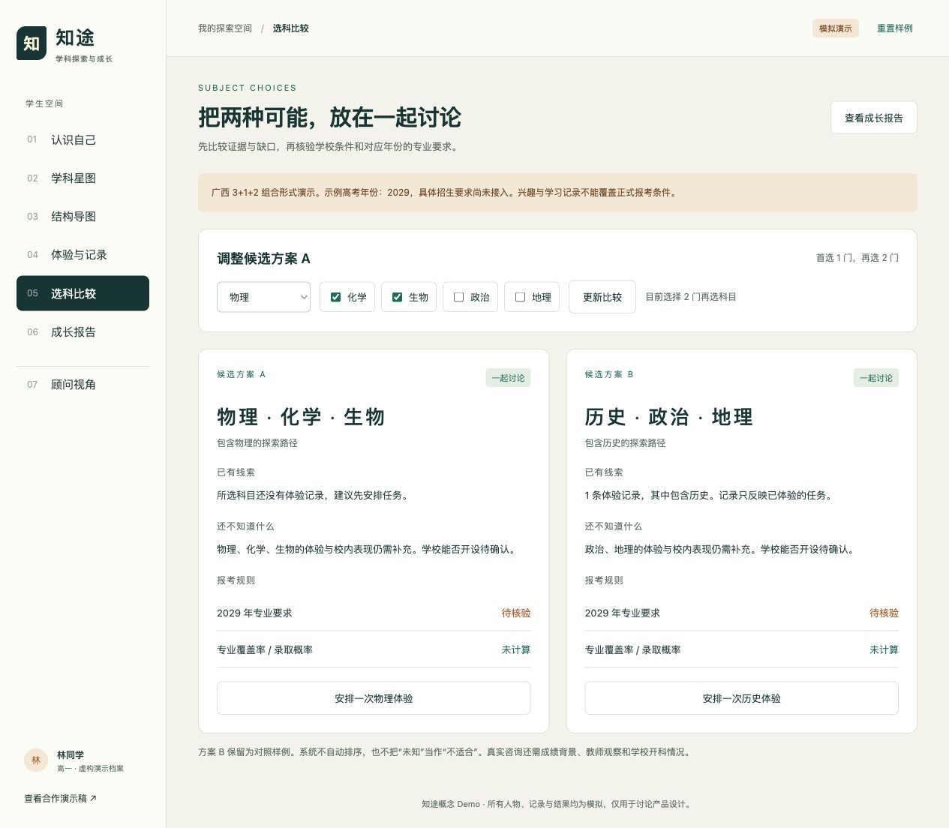Click 安排一次历史体验 button

742,698
